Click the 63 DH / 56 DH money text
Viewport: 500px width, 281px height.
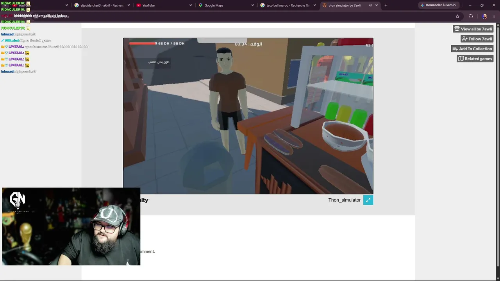tap(171, 43)
